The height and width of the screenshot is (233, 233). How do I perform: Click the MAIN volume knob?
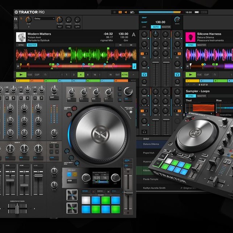pyautogui.click(x=177, y=20)
